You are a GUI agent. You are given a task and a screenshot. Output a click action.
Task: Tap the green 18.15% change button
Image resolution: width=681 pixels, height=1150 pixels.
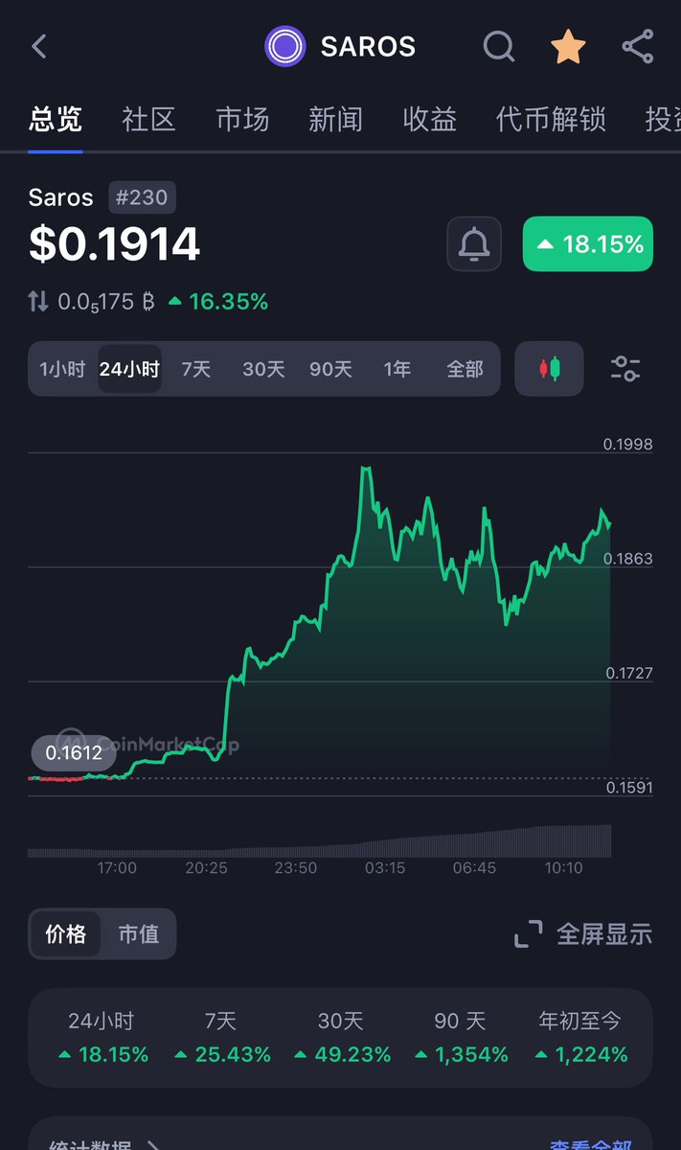coord(587,244)
